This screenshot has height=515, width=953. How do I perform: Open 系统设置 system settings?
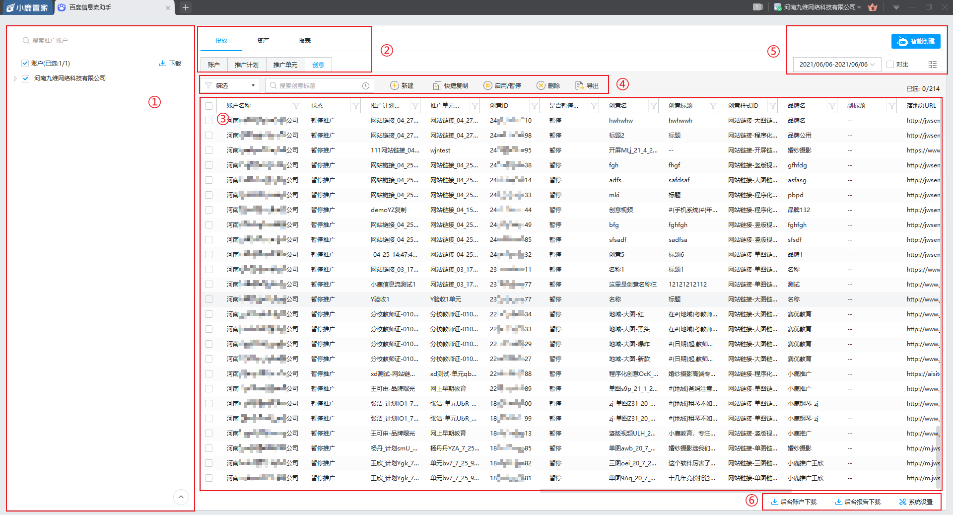tap(916, 502)
